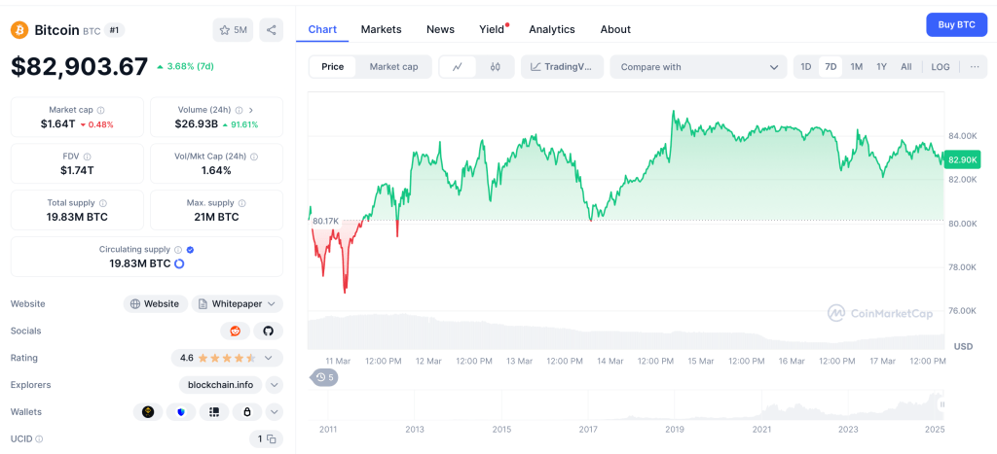Image resolution: width=997 pixels, height=454 pixels.
Task: Switch to the Markets tab
Action: click(x=381, y=29)
